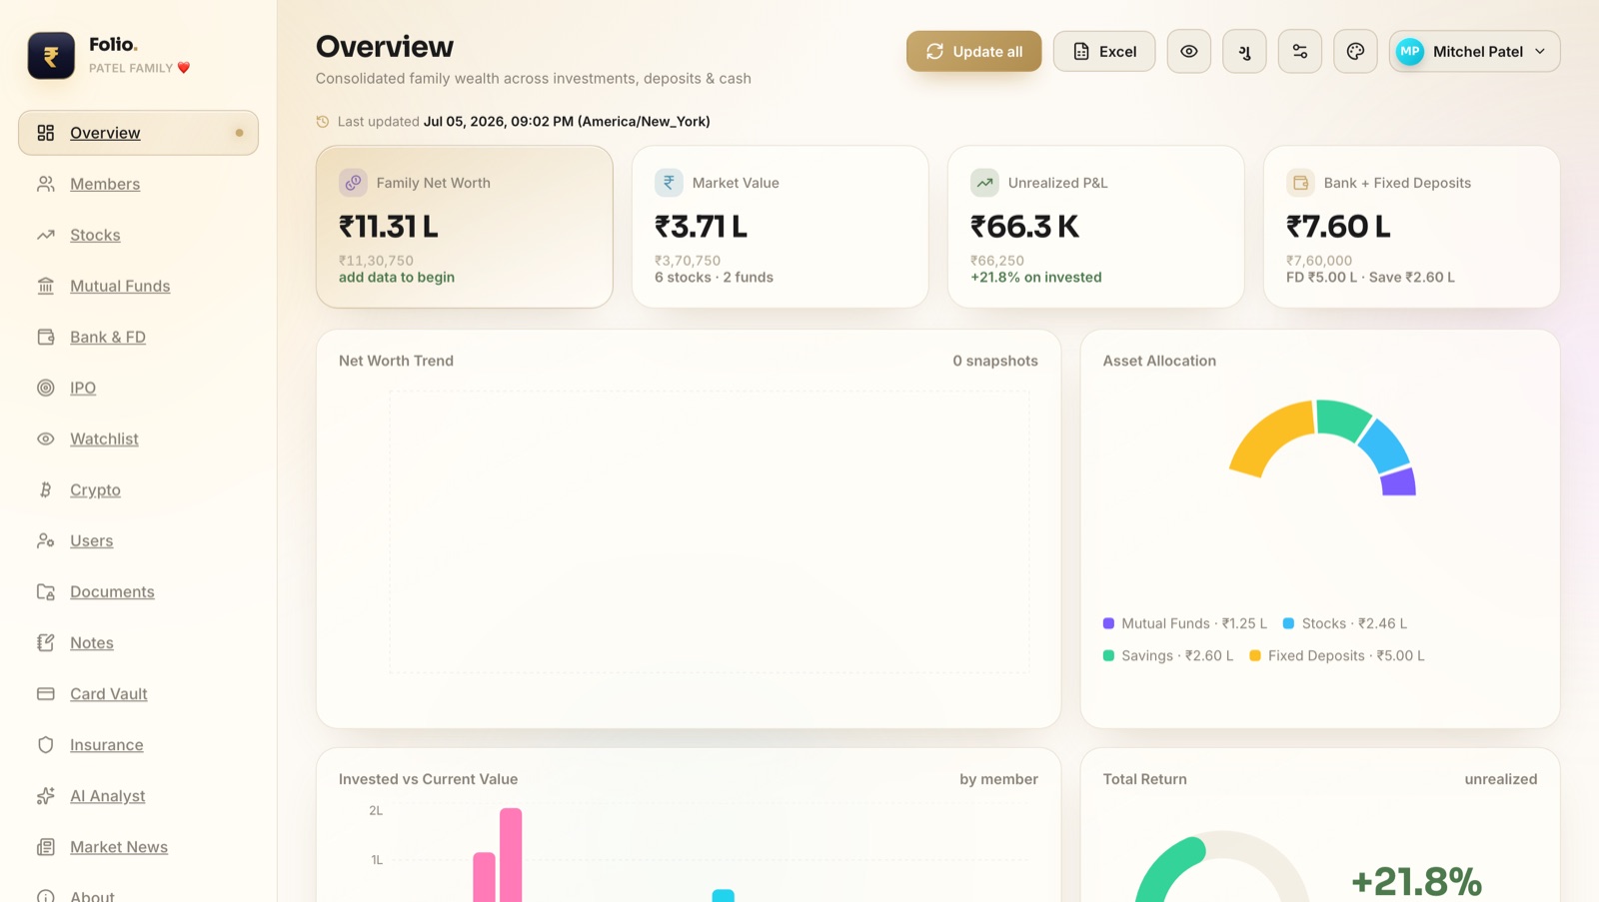The image size is (1599, 902).
Task: Click the Stocks trend-line icon
Action: pos(46,235)
